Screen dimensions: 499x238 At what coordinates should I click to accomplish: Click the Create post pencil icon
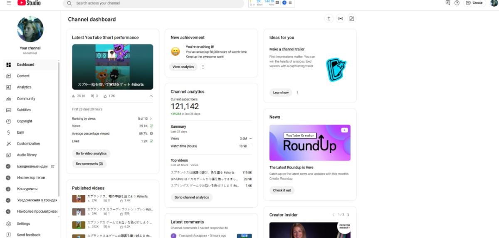352,19
